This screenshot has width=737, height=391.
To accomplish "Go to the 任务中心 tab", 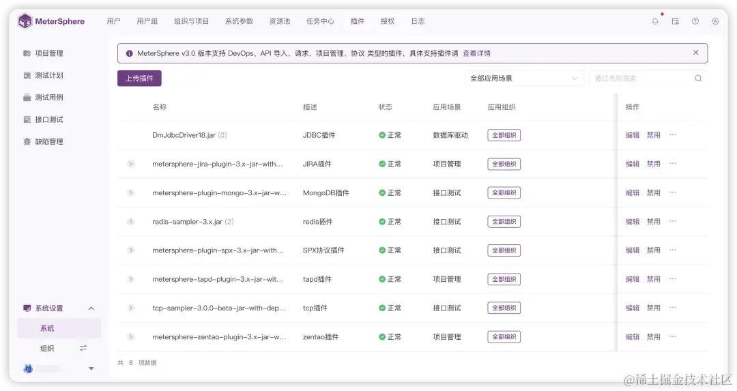I will click(x=320, y=21).
